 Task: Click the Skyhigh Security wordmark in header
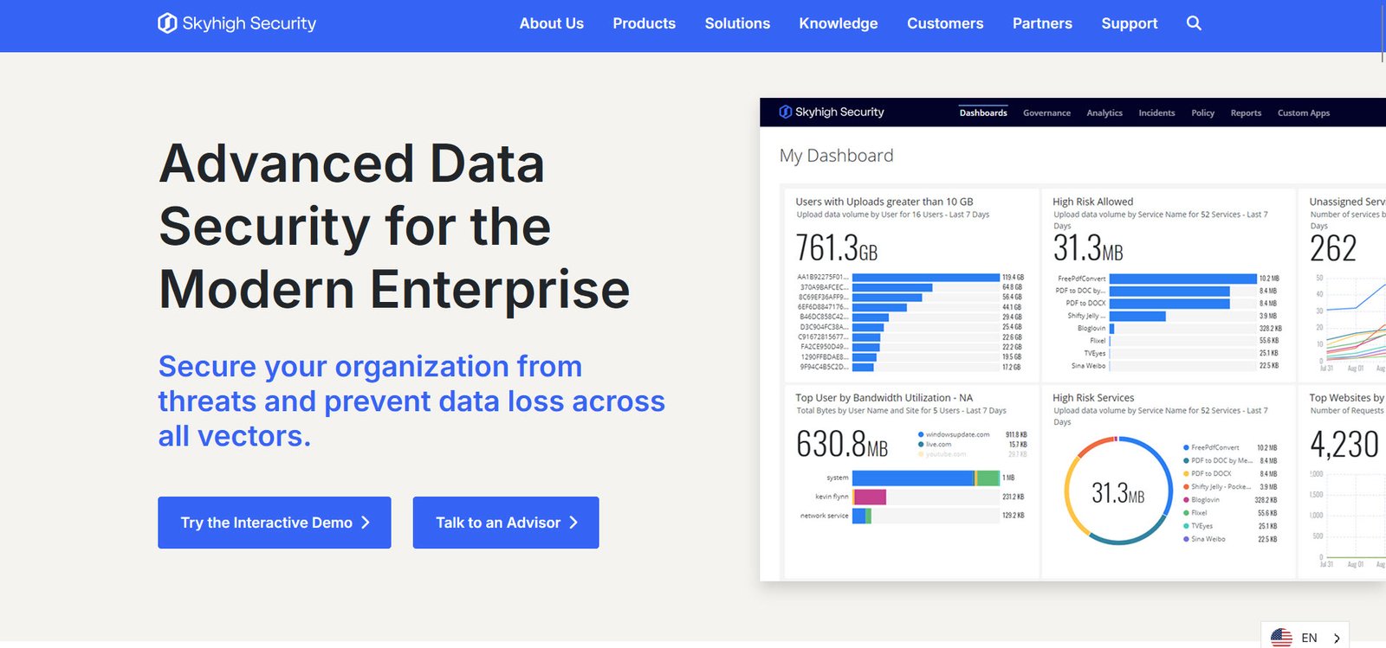pyautogui.click(x=249, y=23)
